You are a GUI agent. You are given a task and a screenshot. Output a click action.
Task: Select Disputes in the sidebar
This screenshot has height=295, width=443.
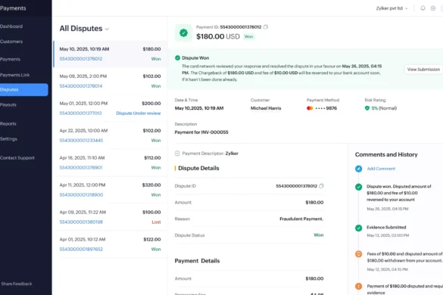[x=24, y=90]
